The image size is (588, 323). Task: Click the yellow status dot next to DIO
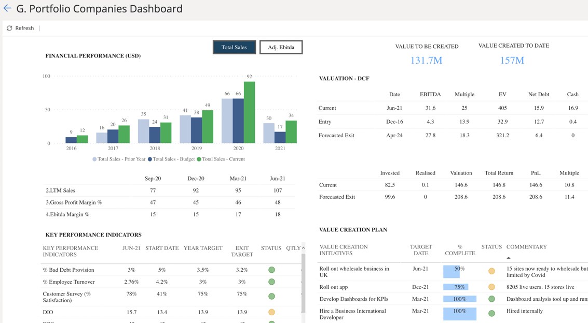pyautogui.click(x=270, y=312)
